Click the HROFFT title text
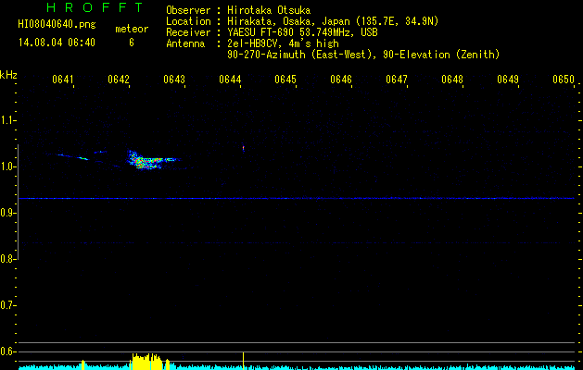 coord(95,7)
